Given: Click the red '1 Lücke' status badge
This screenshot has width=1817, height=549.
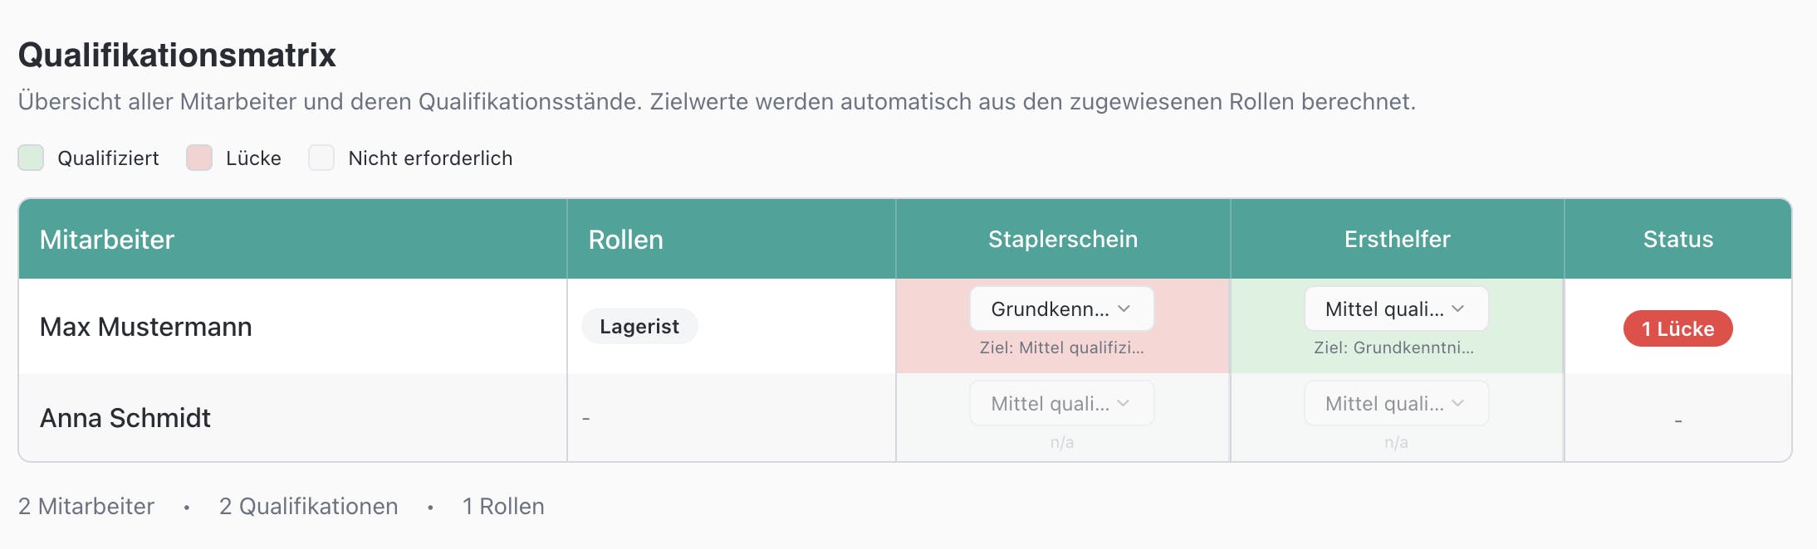Looking at the screenshot, I should 1677,328.
